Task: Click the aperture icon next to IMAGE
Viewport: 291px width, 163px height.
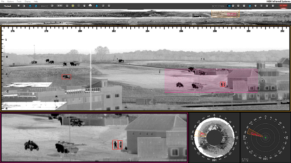Action: (x=52, y=6)
